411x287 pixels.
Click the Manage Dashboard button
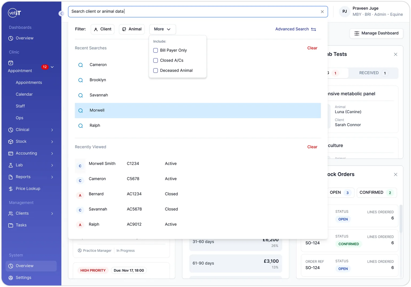376,33
